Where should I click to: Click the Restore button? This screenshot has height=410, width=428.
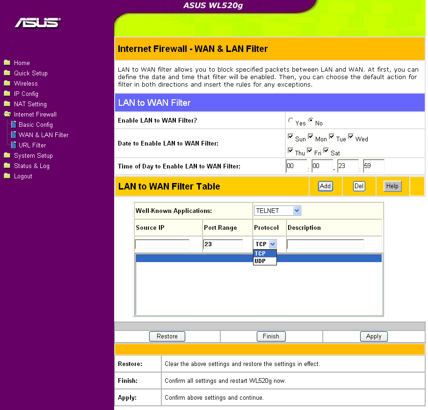coord(167,336)
